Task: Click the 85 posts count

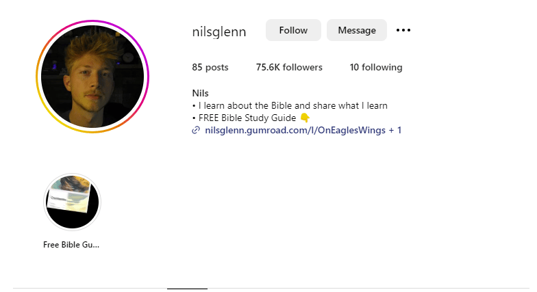Action: (210, 67)
